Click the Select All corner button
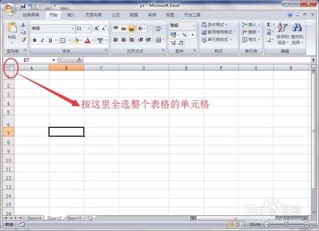This screenshot has width=319, height=231. click(8, 68)
